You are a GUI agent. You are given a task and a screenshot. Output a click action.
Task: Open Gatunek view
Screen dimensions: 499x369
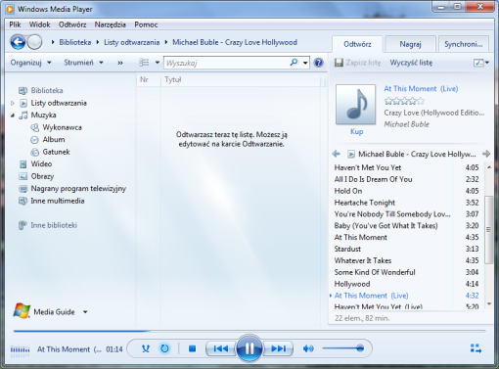click(x=56, y=152)
